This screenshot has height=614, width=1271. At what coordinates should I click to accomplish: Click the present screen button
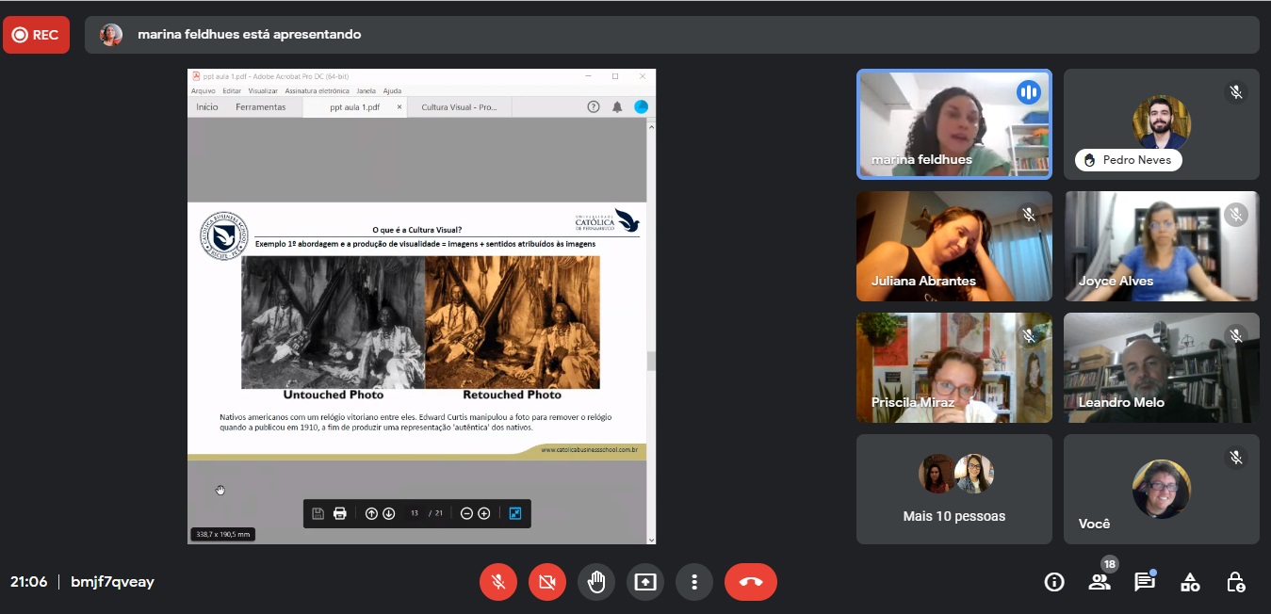[x=645, y=582]
